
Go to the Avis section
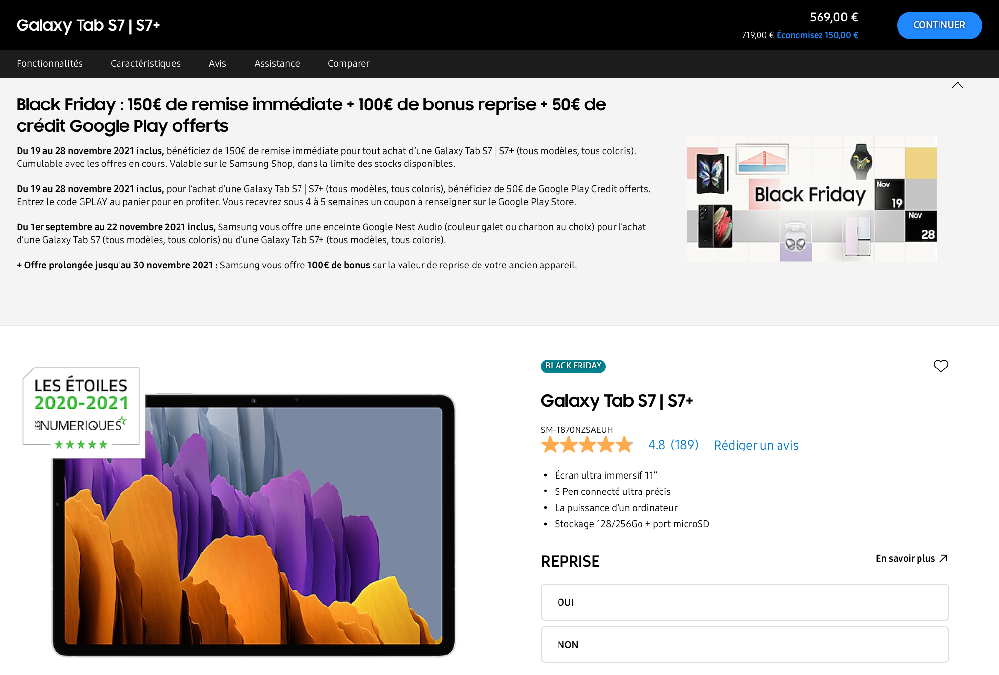[217, 64]
